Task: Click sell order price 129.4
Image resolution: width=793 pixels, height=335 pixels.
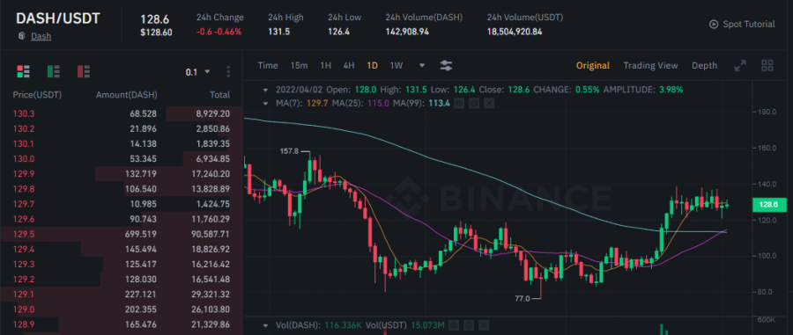Action: click(24, 249)
